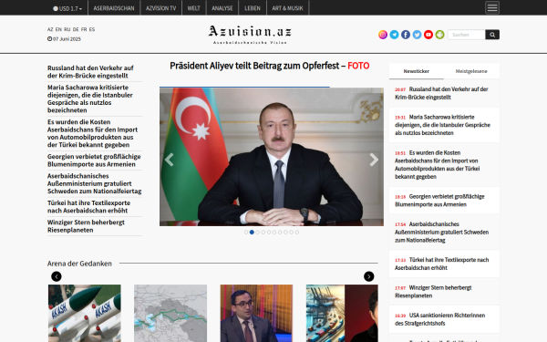The image size is (547, 342).
Task: Open left-column 'Russland hat den Verkehr' headline
Action: click(x=90, y=71)
